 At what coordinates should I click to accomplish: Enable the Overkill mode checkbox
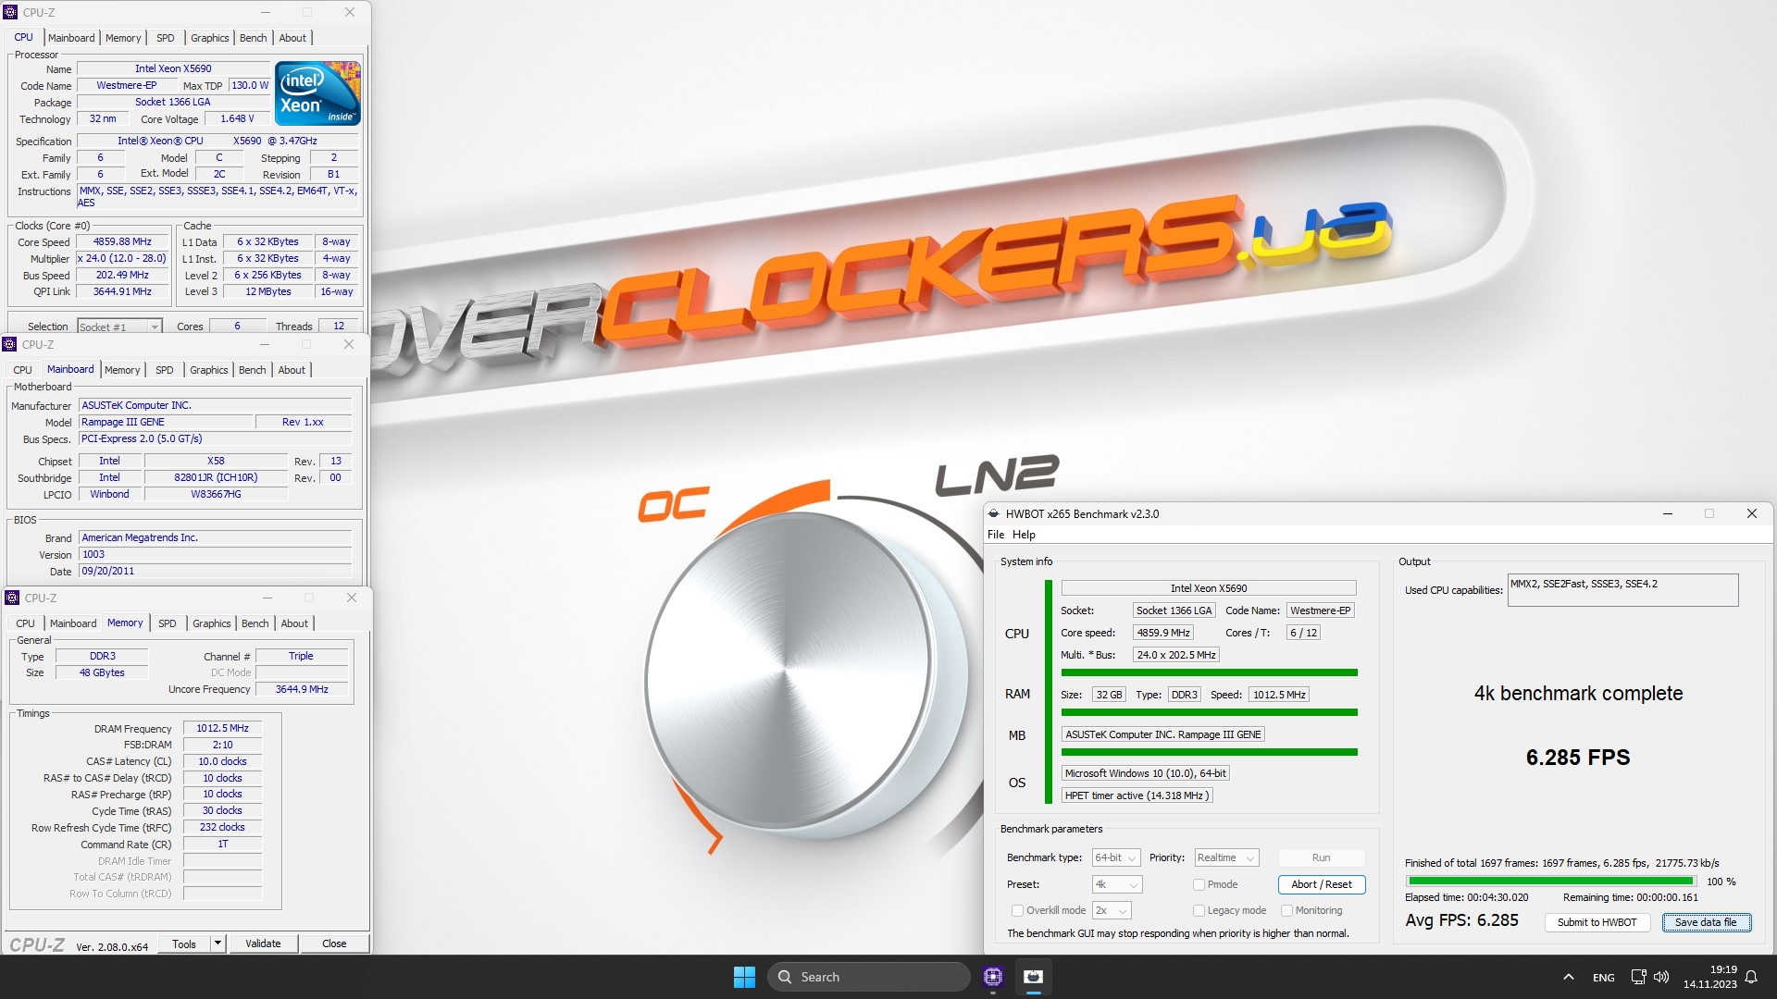tap(1017, 910)
